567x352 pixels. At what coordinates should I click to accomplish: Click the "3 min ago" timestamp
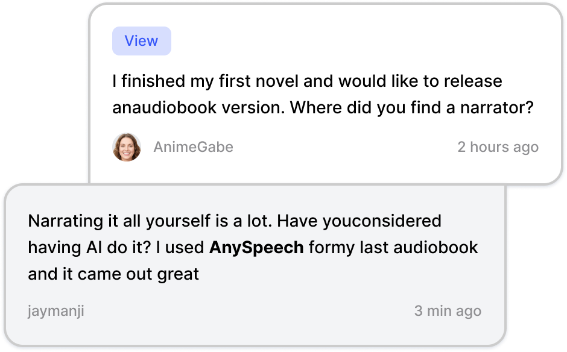(x=448, y=311)
